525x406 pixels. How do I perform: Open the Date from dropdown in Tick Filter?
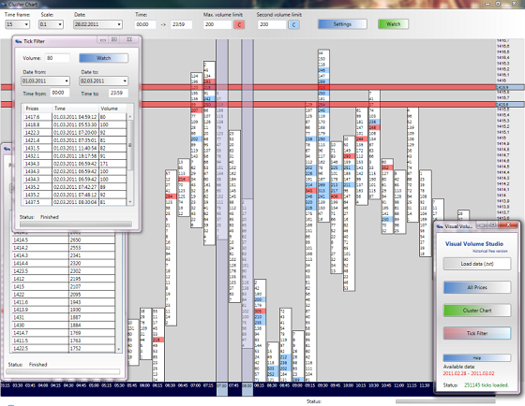pos(45,80)
